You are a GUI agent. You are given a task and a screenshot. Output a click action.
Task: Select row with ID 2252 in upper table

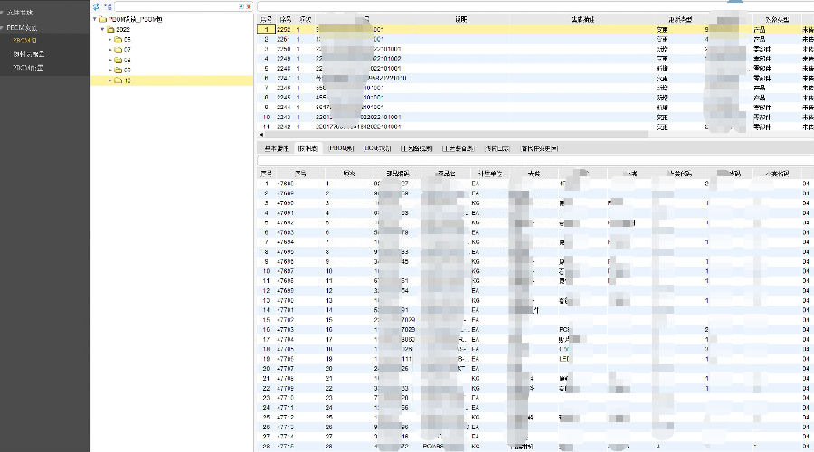[282, 29]
